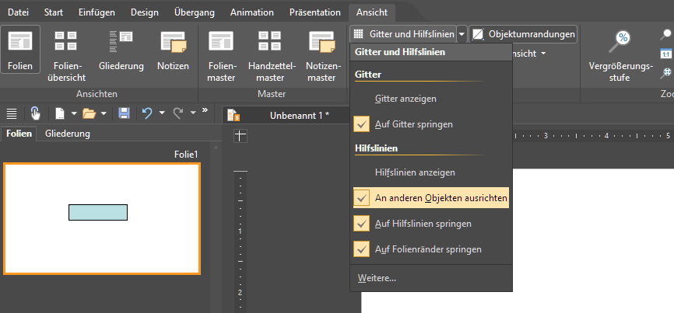Click the presentation file icon on the document tab
Screen dimensions: 674x313
click(x=233, y=115)
